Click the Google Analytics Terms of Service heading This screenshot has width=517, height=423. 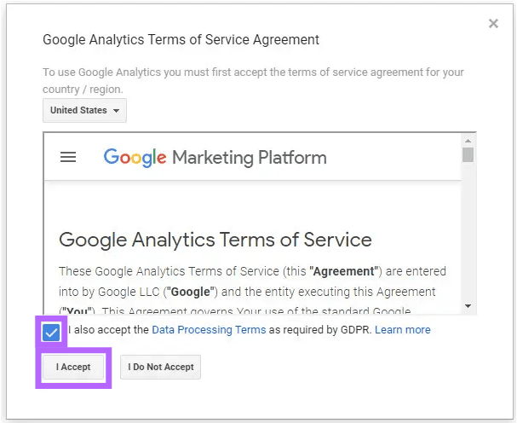[215, 240]
